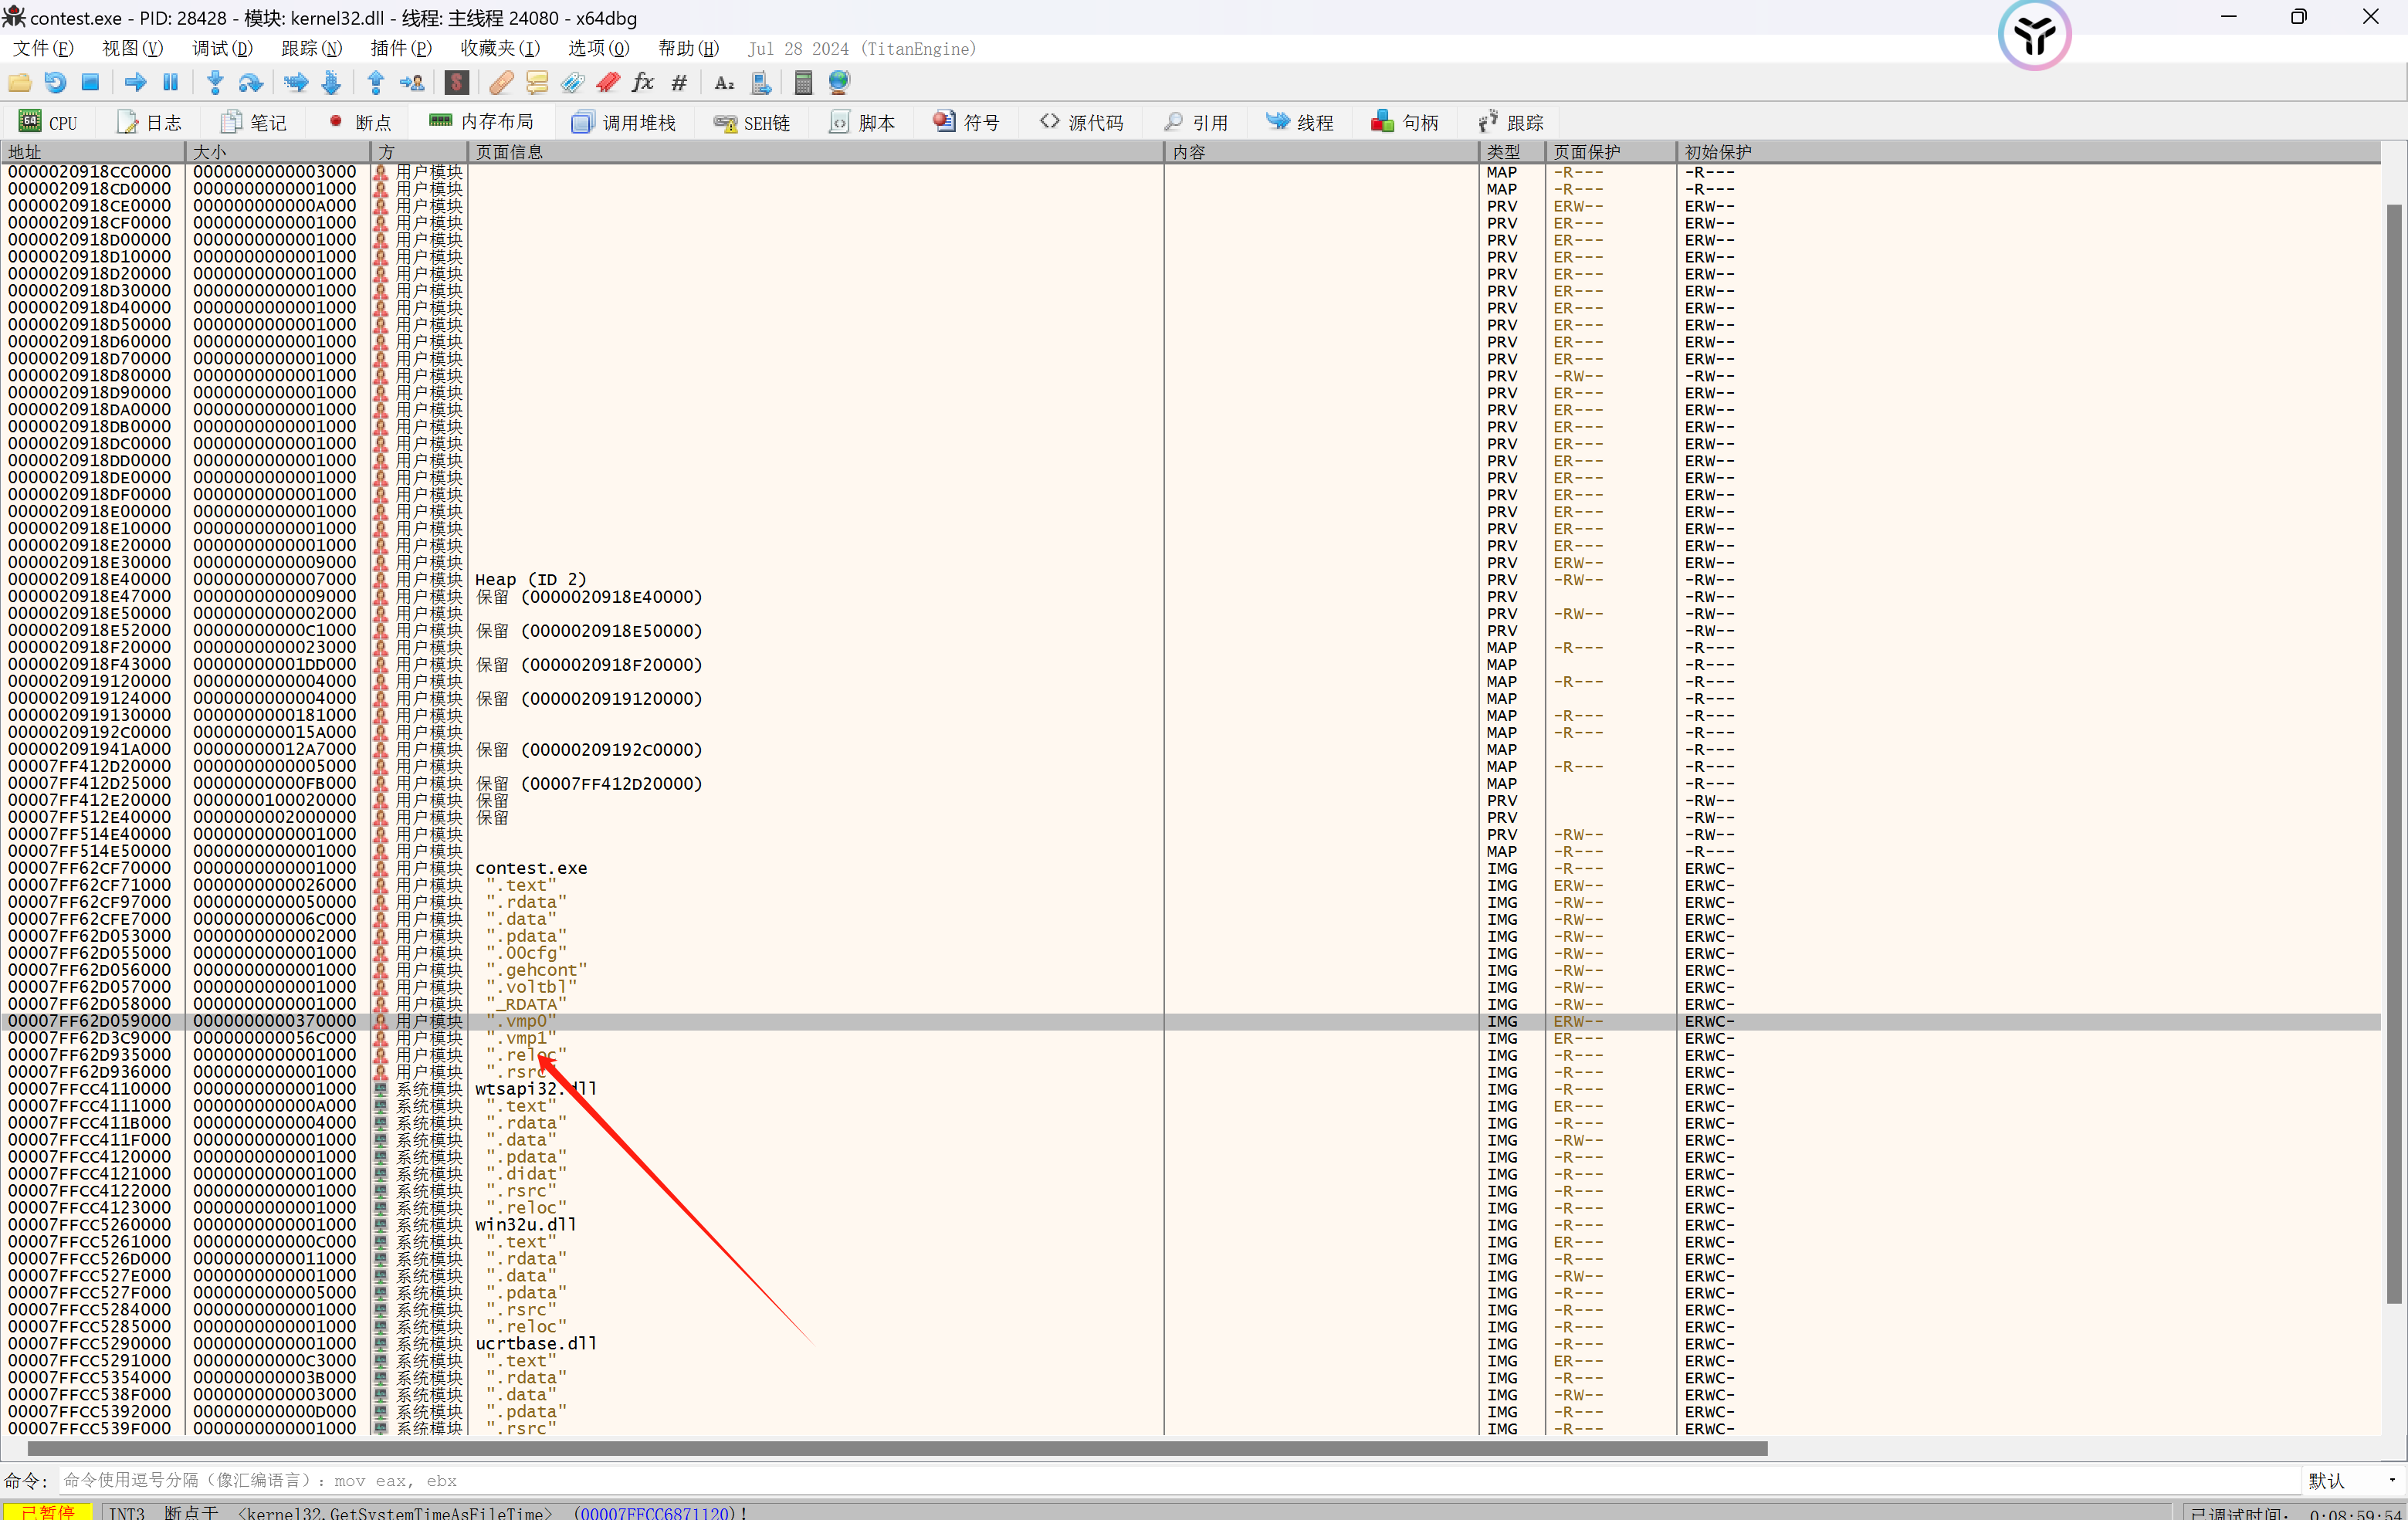The width and height of the screenshot is (2408, 1520).
Task: Click the 类型 column header
Action: [x=1511, y=152]
